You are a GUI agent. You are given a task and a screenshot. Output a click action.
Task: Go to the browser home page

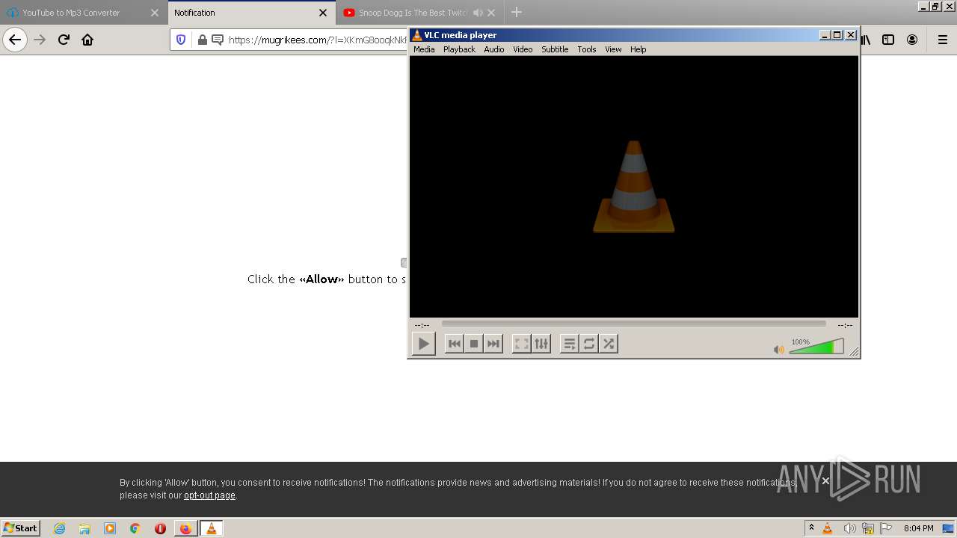click(x=87, y=40)
